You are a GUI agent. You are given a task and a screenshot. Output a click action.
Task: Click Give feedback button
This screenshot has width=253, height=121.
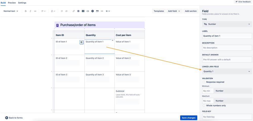coord(243,2)
